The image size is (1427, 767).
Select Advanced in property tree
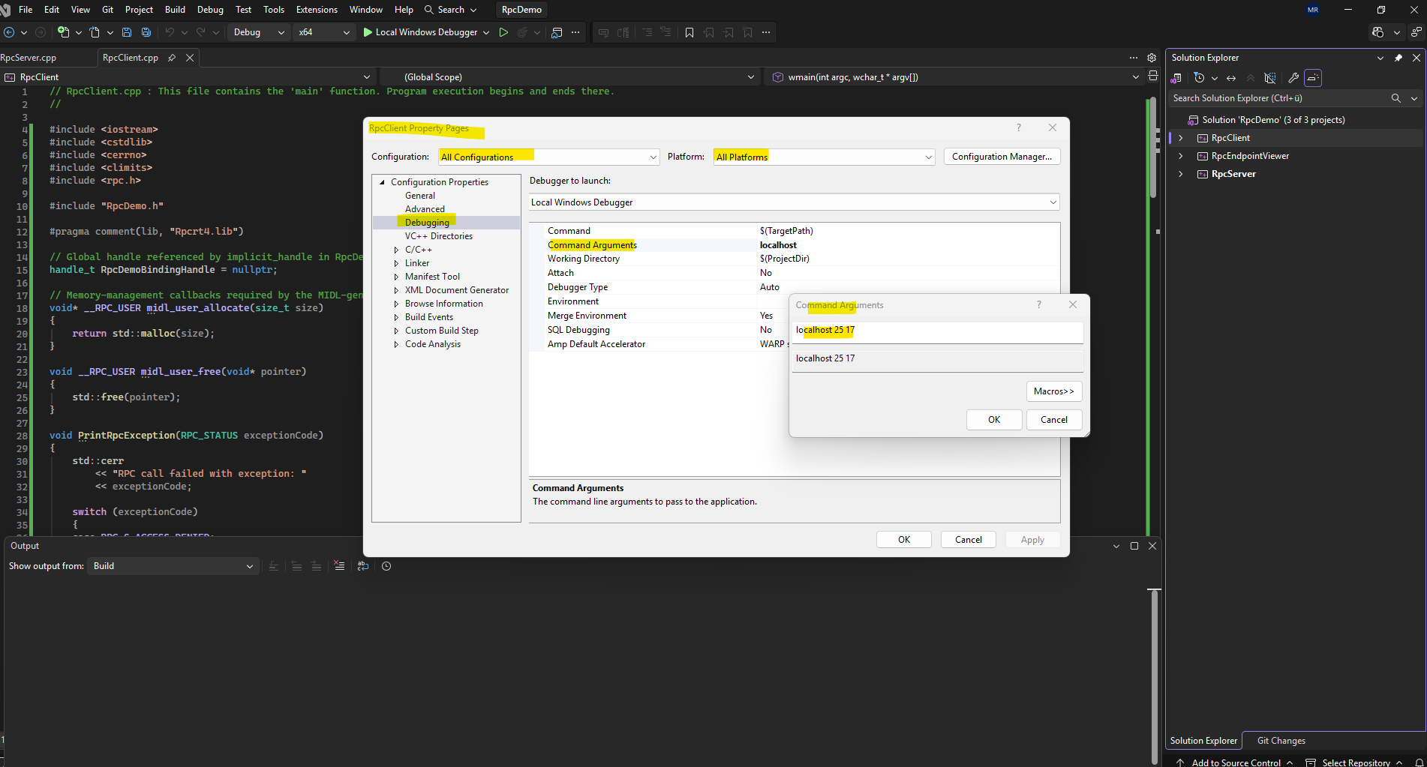425,209
